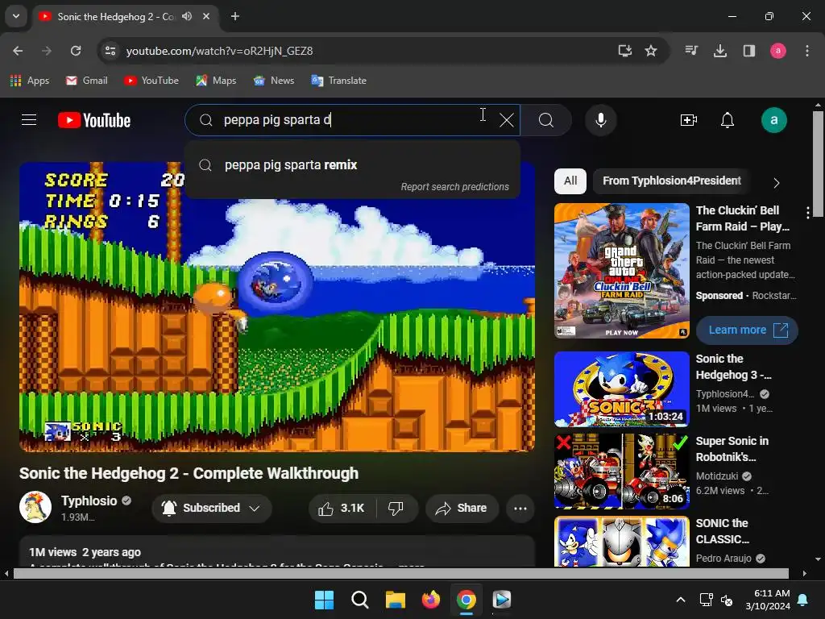
Task: Launch Firefox from the taskbar
Action: point(431,600)
